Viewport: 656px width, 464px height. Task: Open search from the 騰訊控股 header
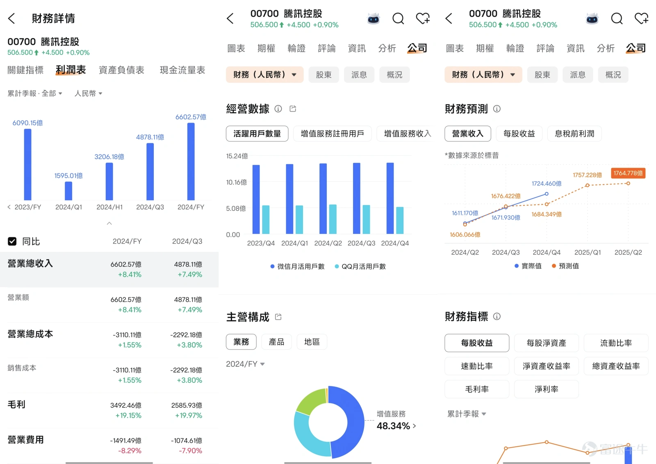pos(398,18)
